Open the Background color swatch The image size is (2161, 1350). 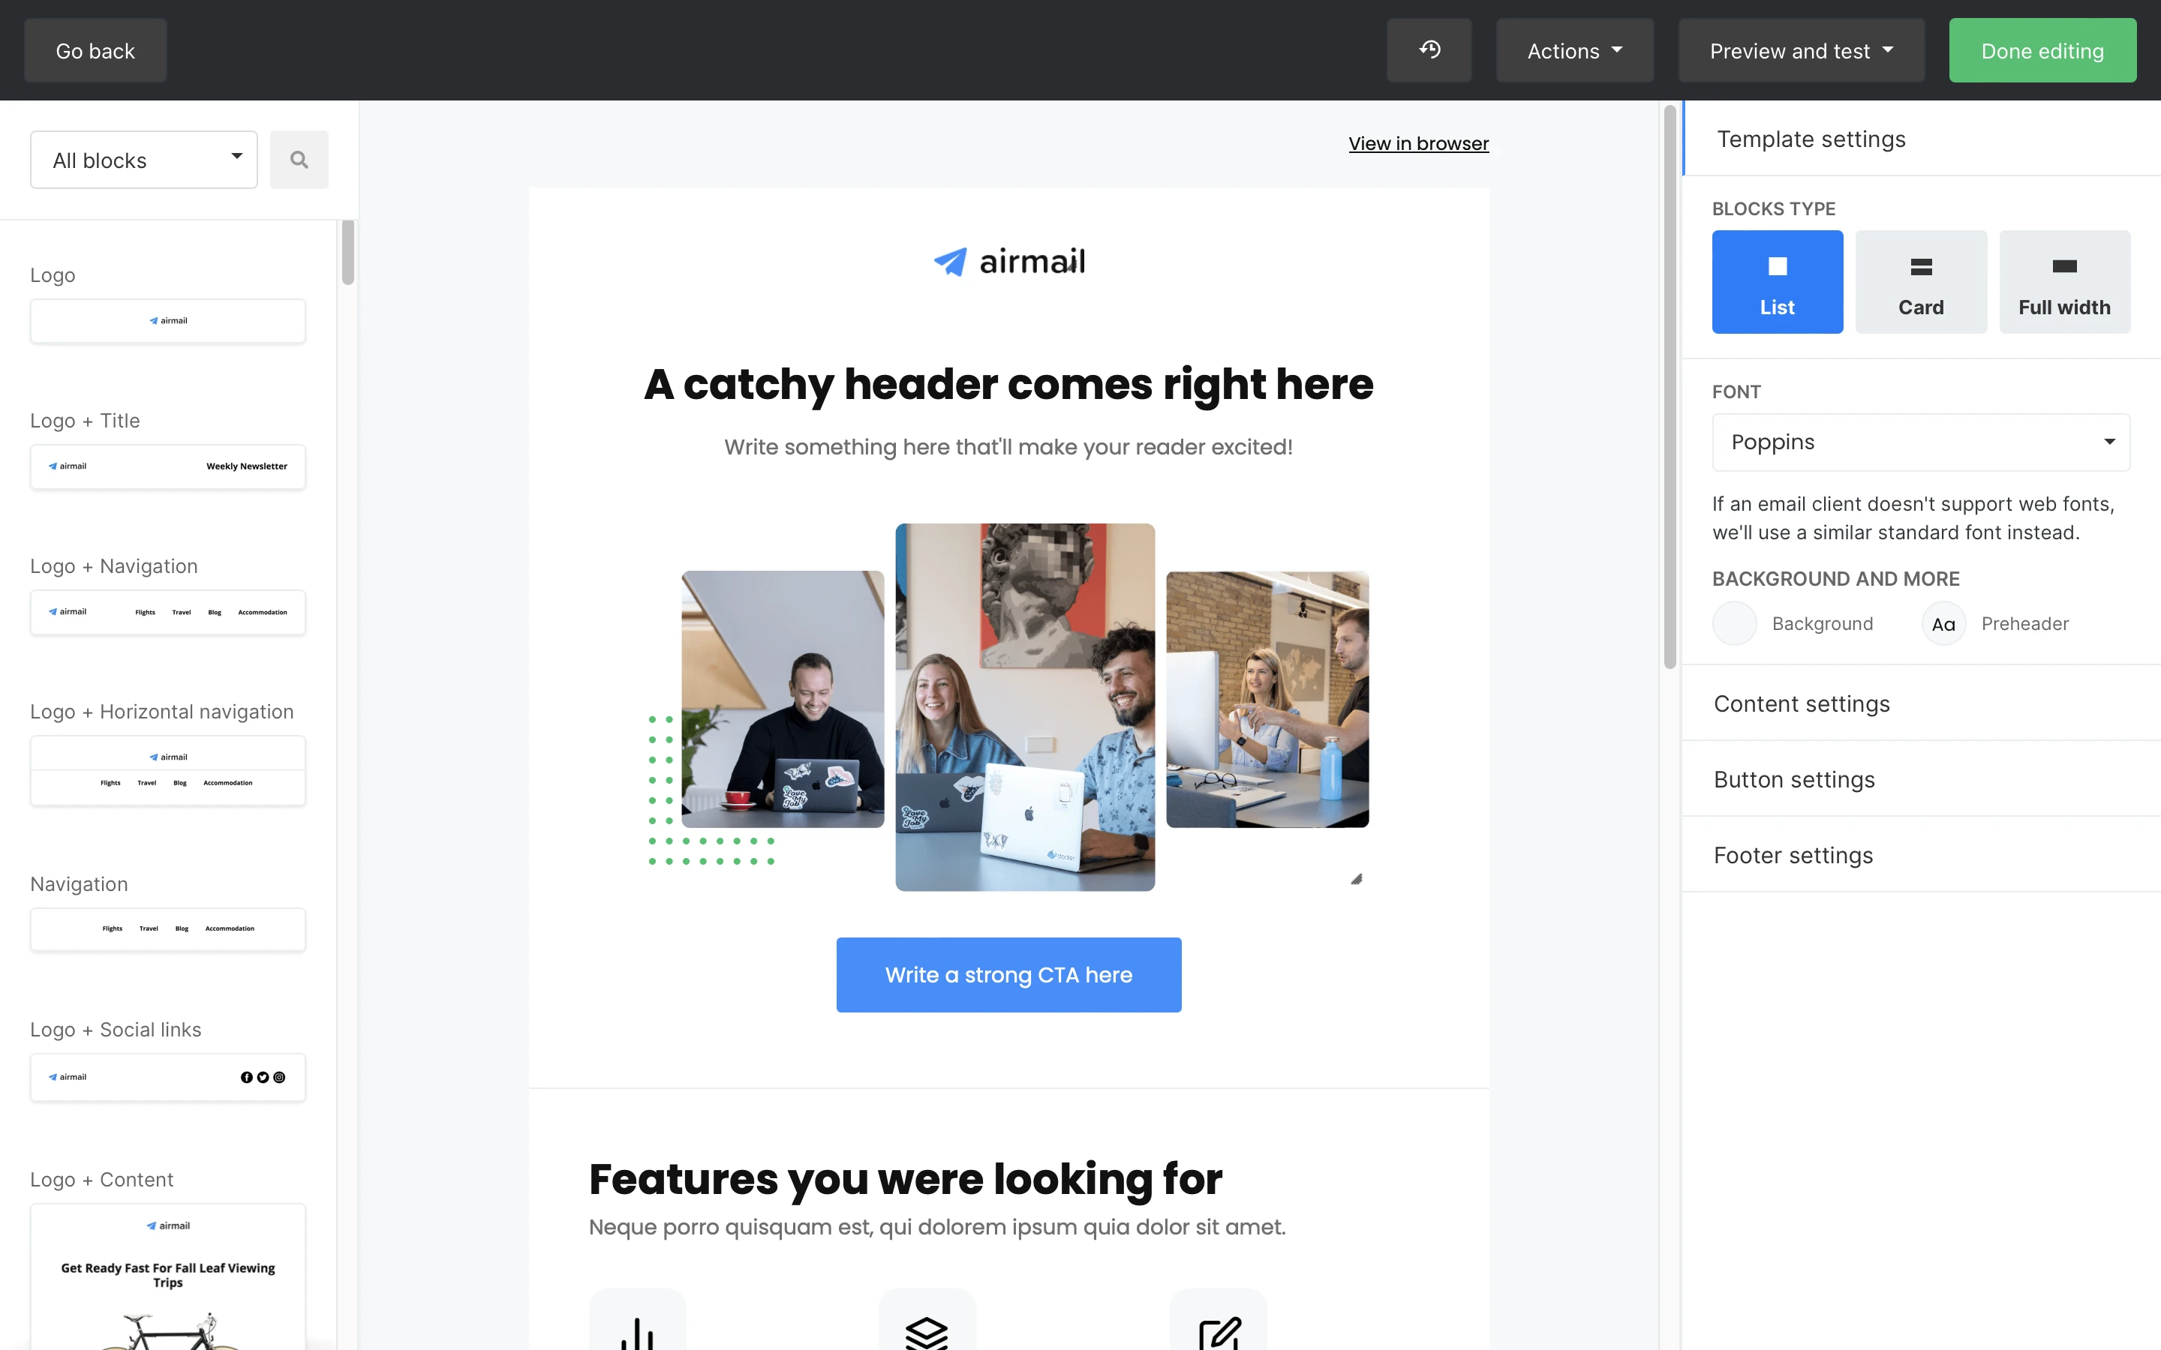pyautogui.click(x=1734, y=624)
